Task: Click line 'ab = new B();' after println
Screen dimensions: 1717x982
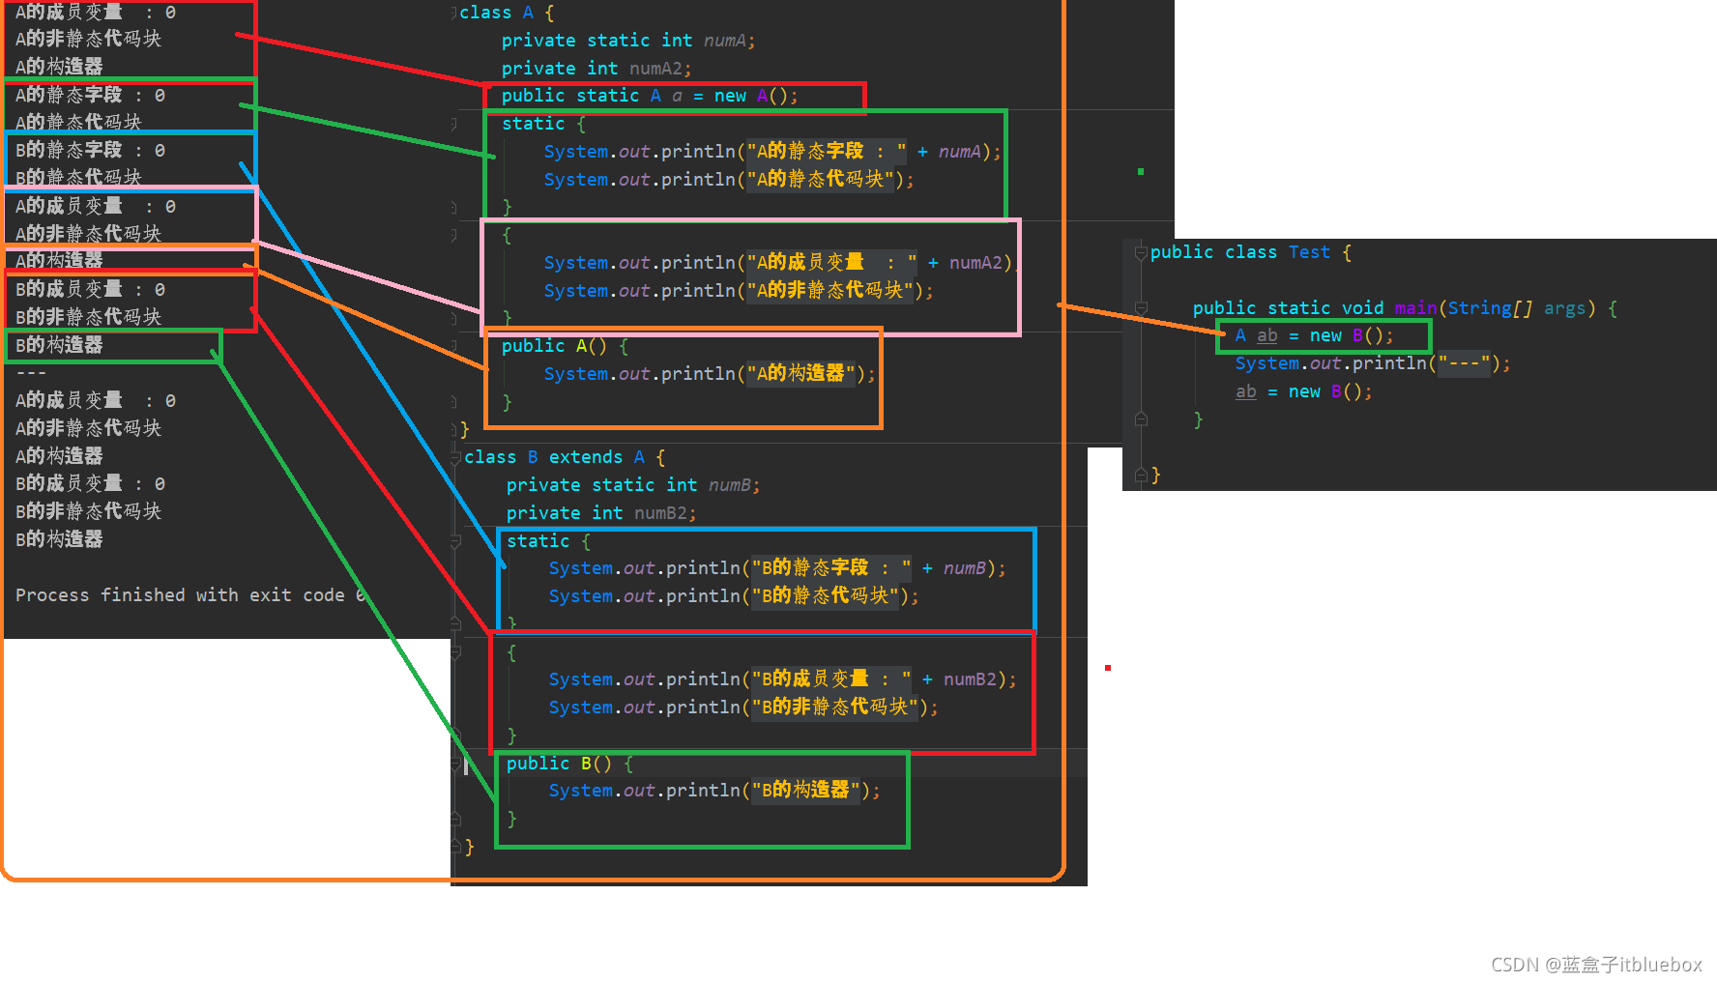Action: point(1303,391)
